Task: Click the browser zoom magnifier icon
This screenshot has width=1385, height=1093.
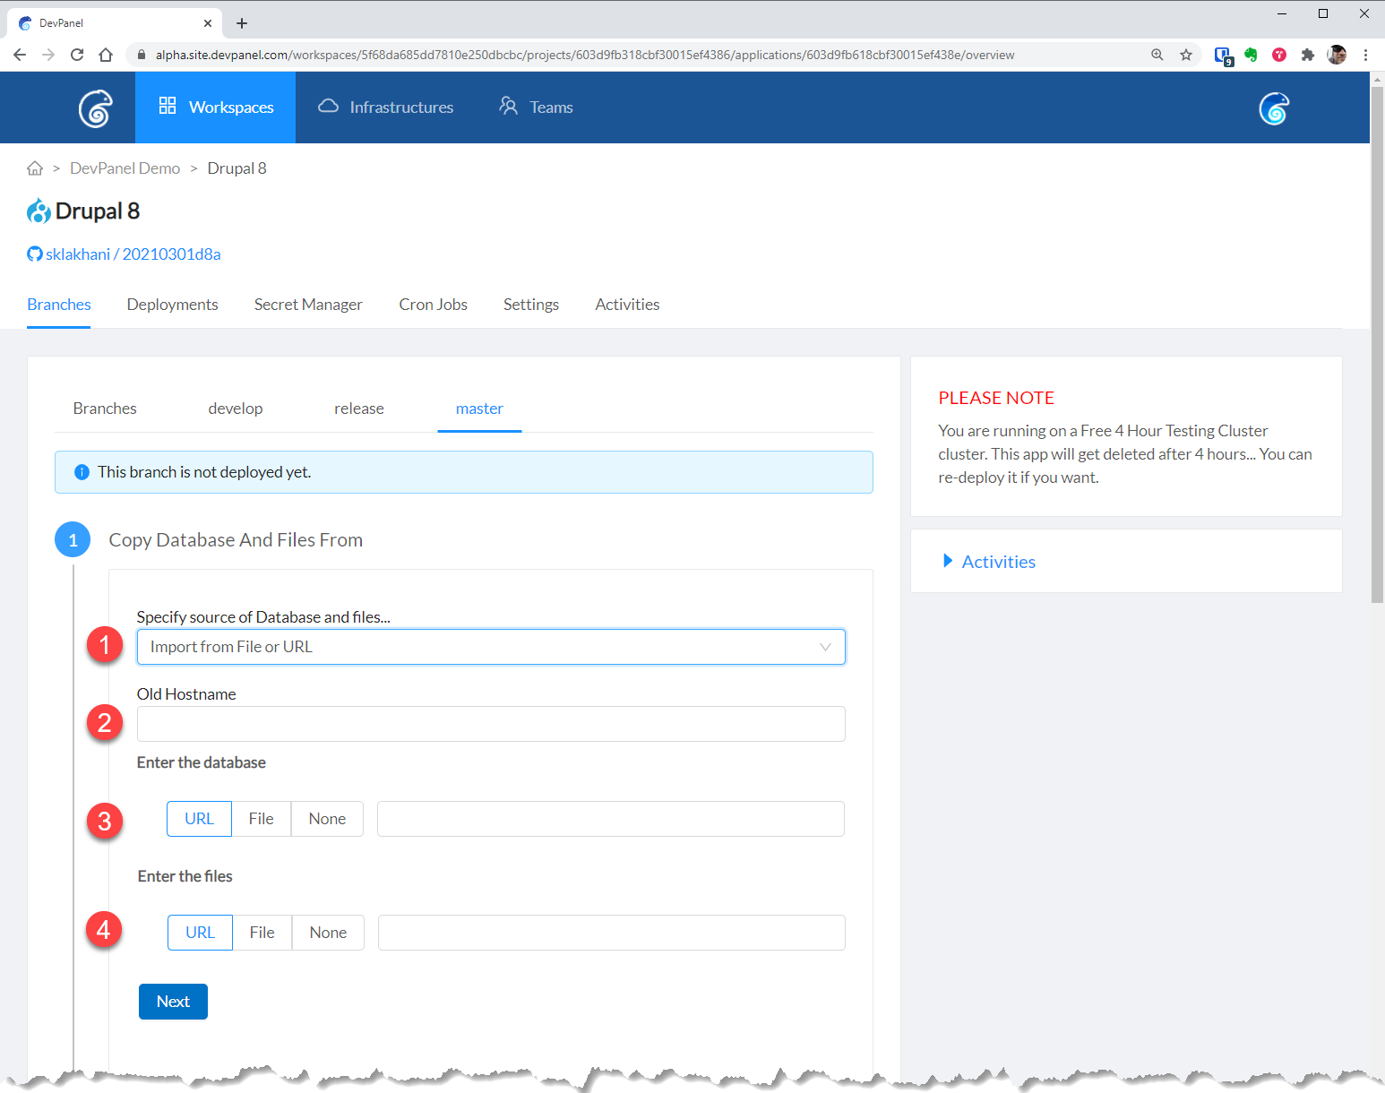Action: 1157,55
